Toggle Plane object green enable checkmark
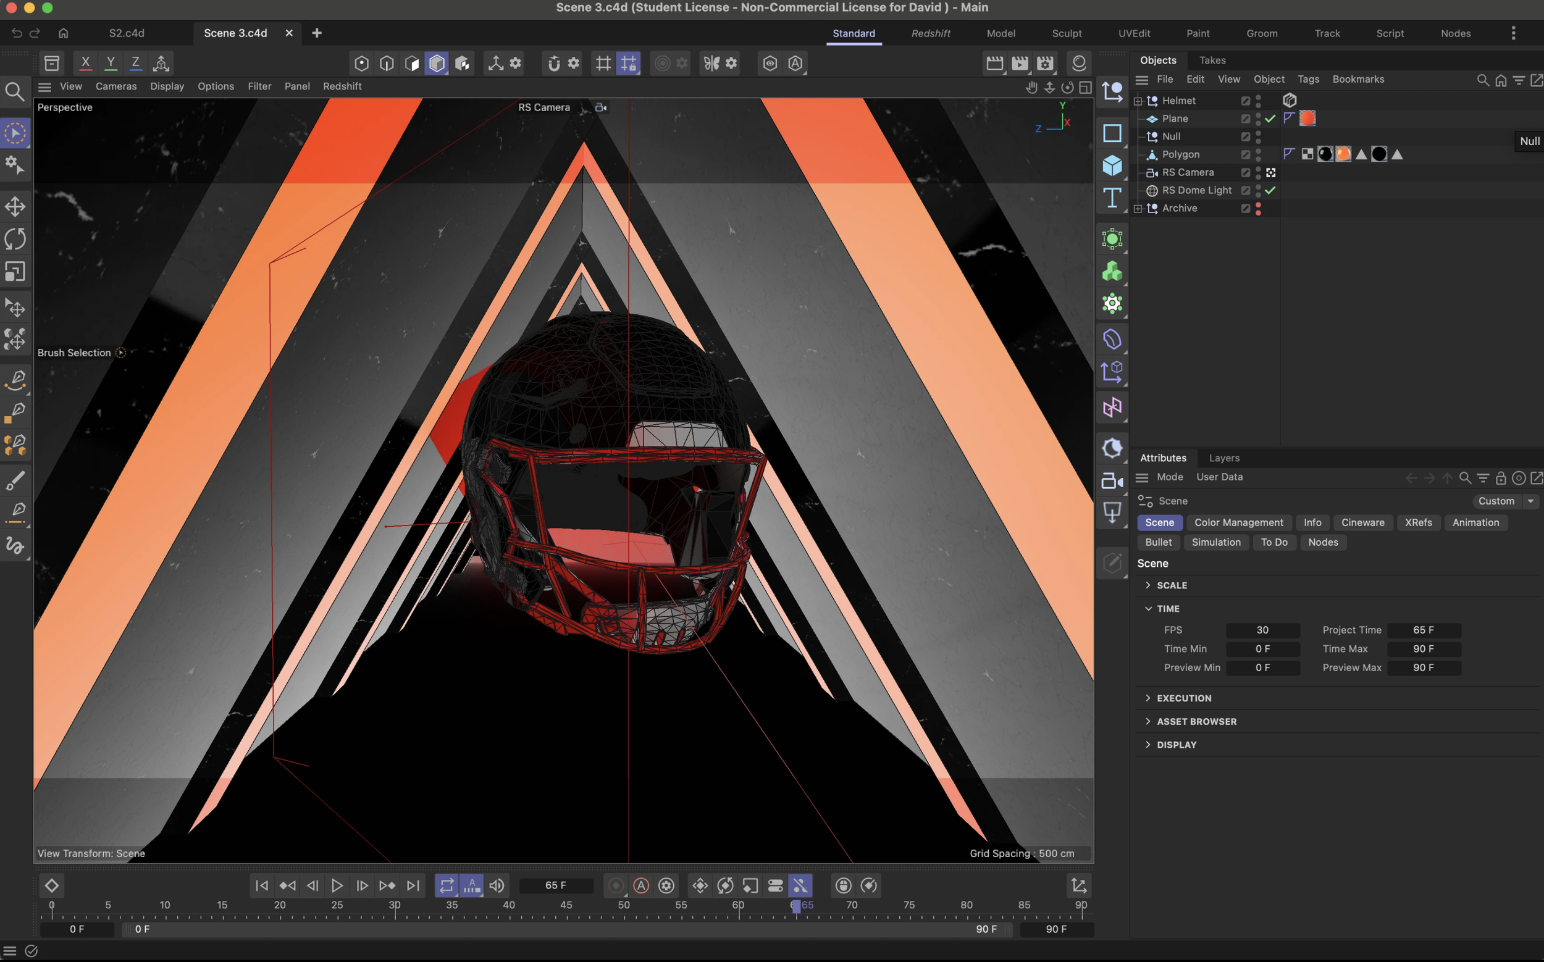The height and width of the screenshot is (962, 1544). 1270,119
